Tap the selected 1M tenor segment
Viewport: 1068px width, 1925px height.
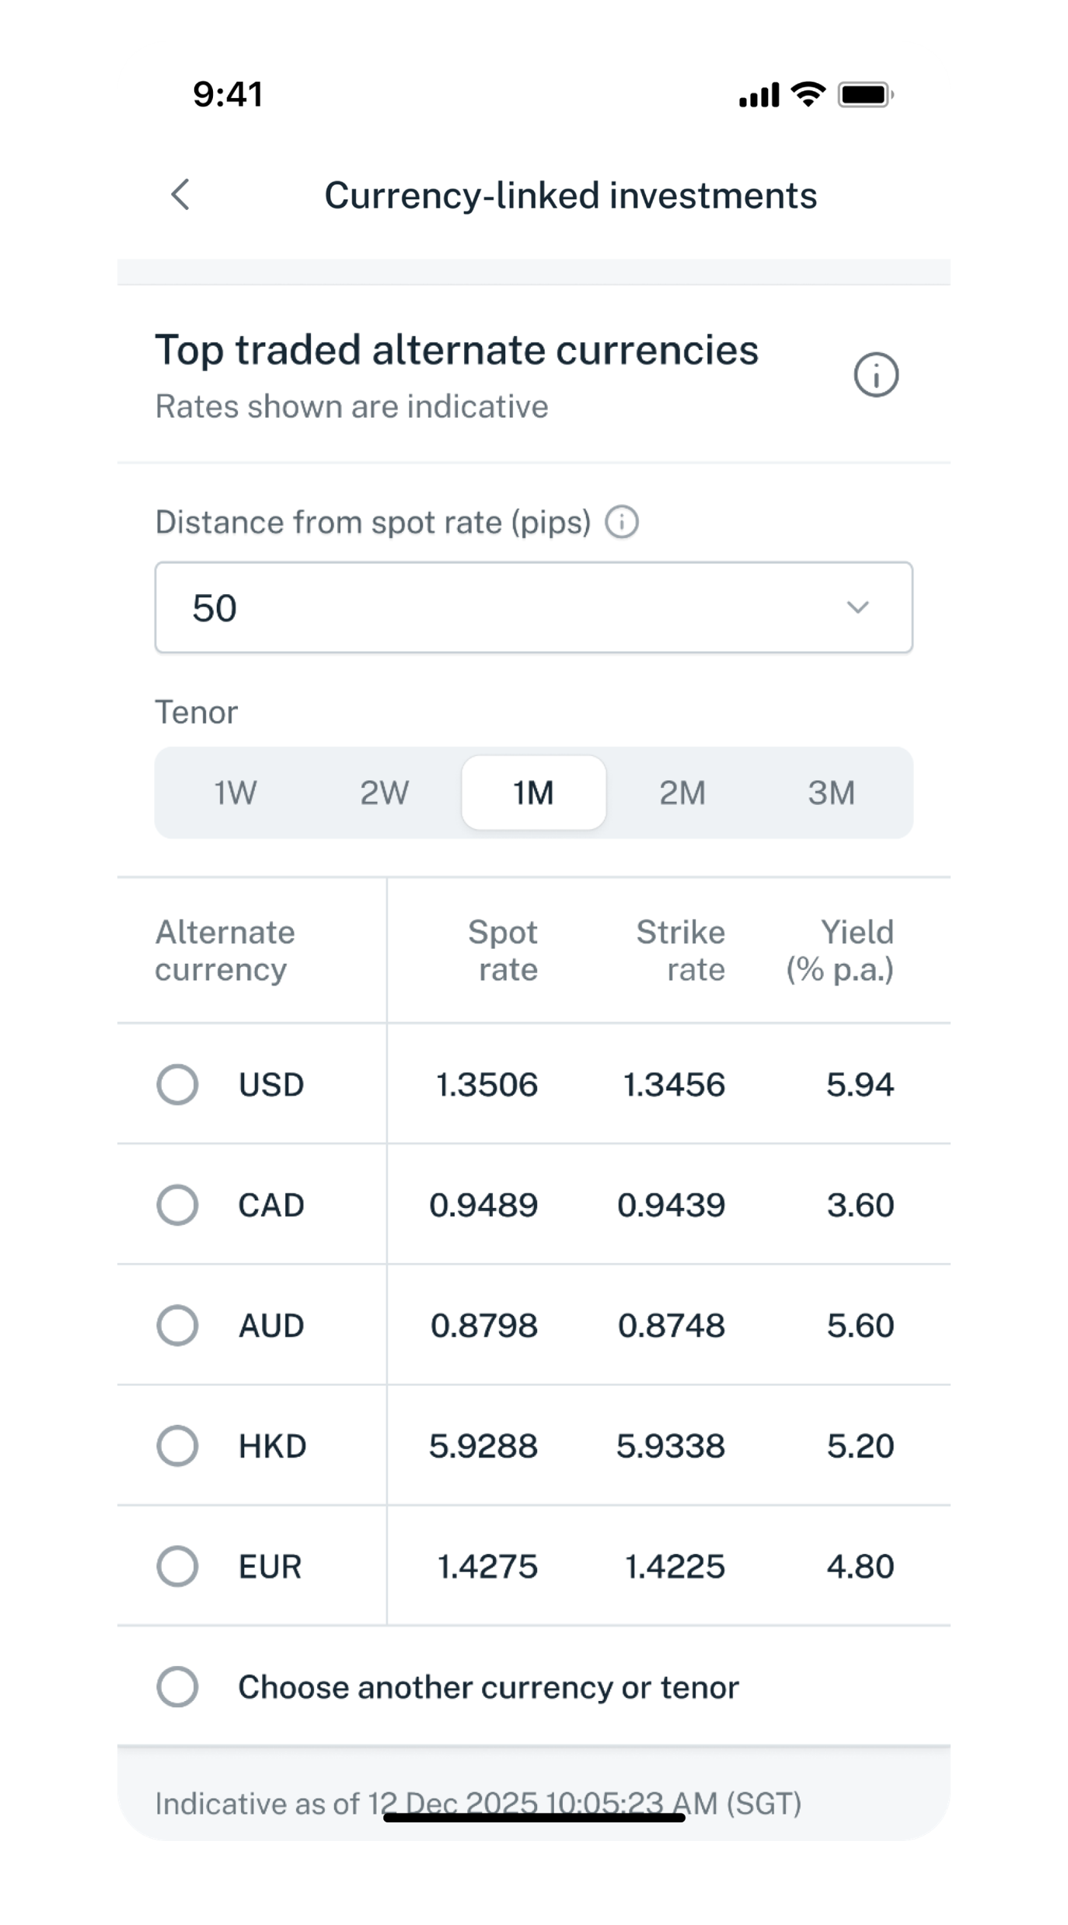point(533,793)
